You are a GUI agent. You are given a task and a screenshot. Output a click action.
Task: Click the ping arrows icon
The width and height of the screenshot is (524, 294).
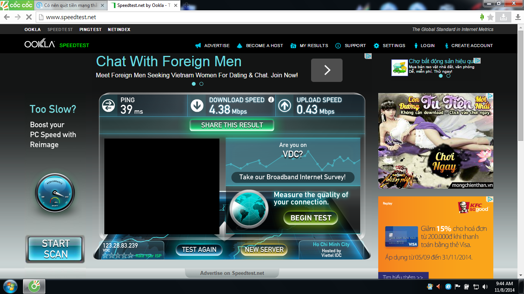click(x=109, y=106)
